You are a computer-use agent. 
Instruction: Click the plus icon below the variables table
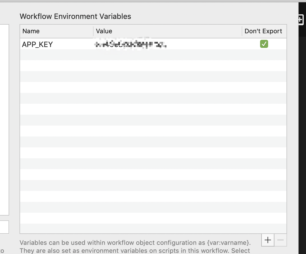click(x=268, y=240)
